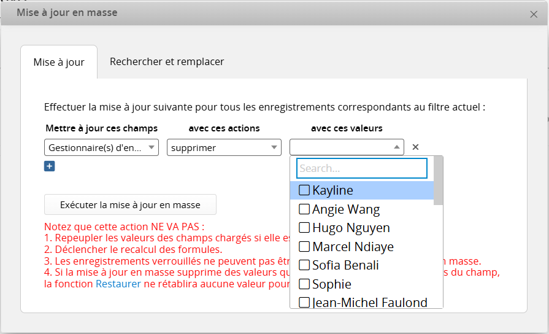Image resolution: width=549 pixels, height=334 pixels.
Task: Tick the Angie Wang checkbox
Action: (x=304, y=209)
